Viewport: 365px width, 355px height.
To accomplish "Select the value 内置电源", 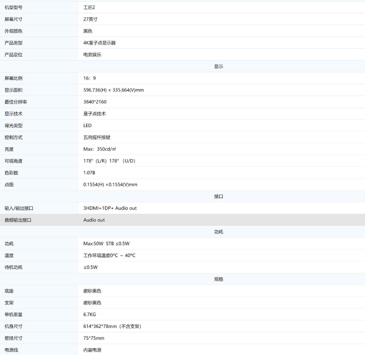I will click(x=92, y=350).
